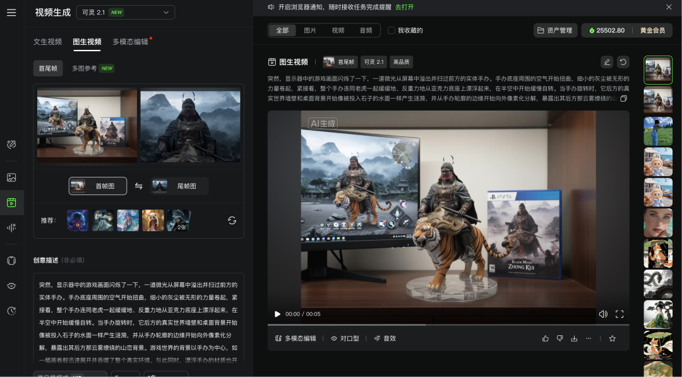Mute the video with the volume icon

pyautogui.click(x=603, y=314)
